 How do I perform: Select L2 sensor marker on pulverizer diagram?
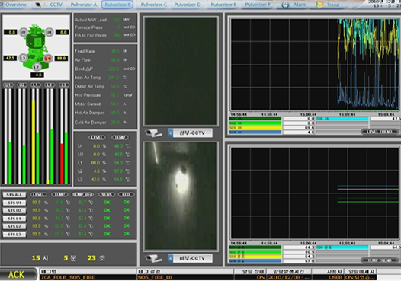tap(37, 67)
